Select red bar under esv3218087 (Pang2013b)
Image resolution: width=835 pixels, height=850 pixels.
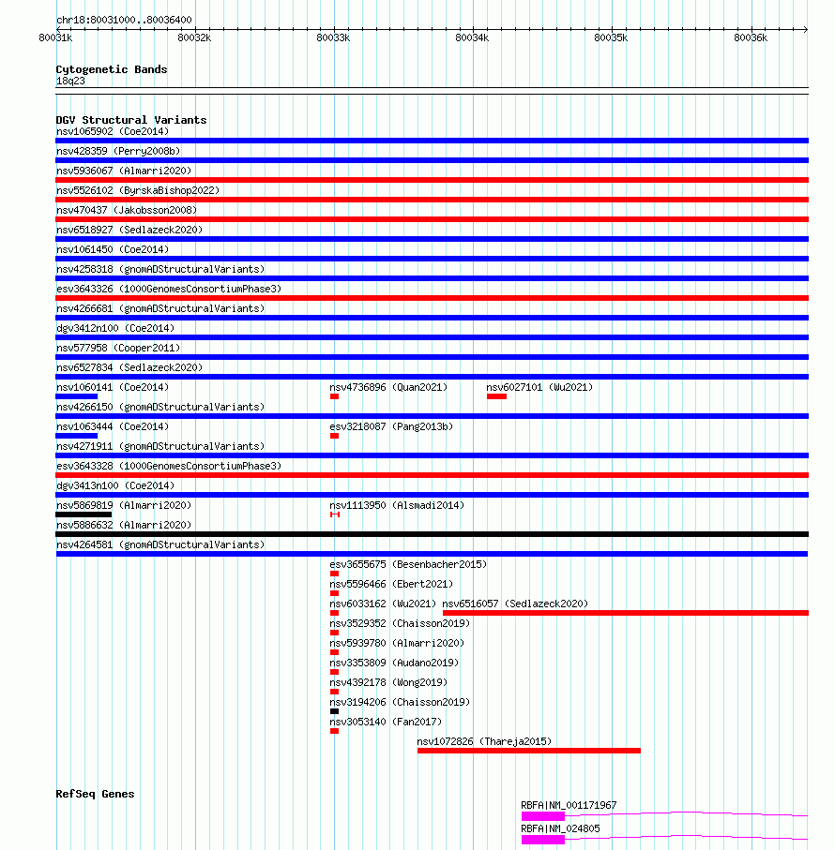pyautogui.click(x=334, y=436)
